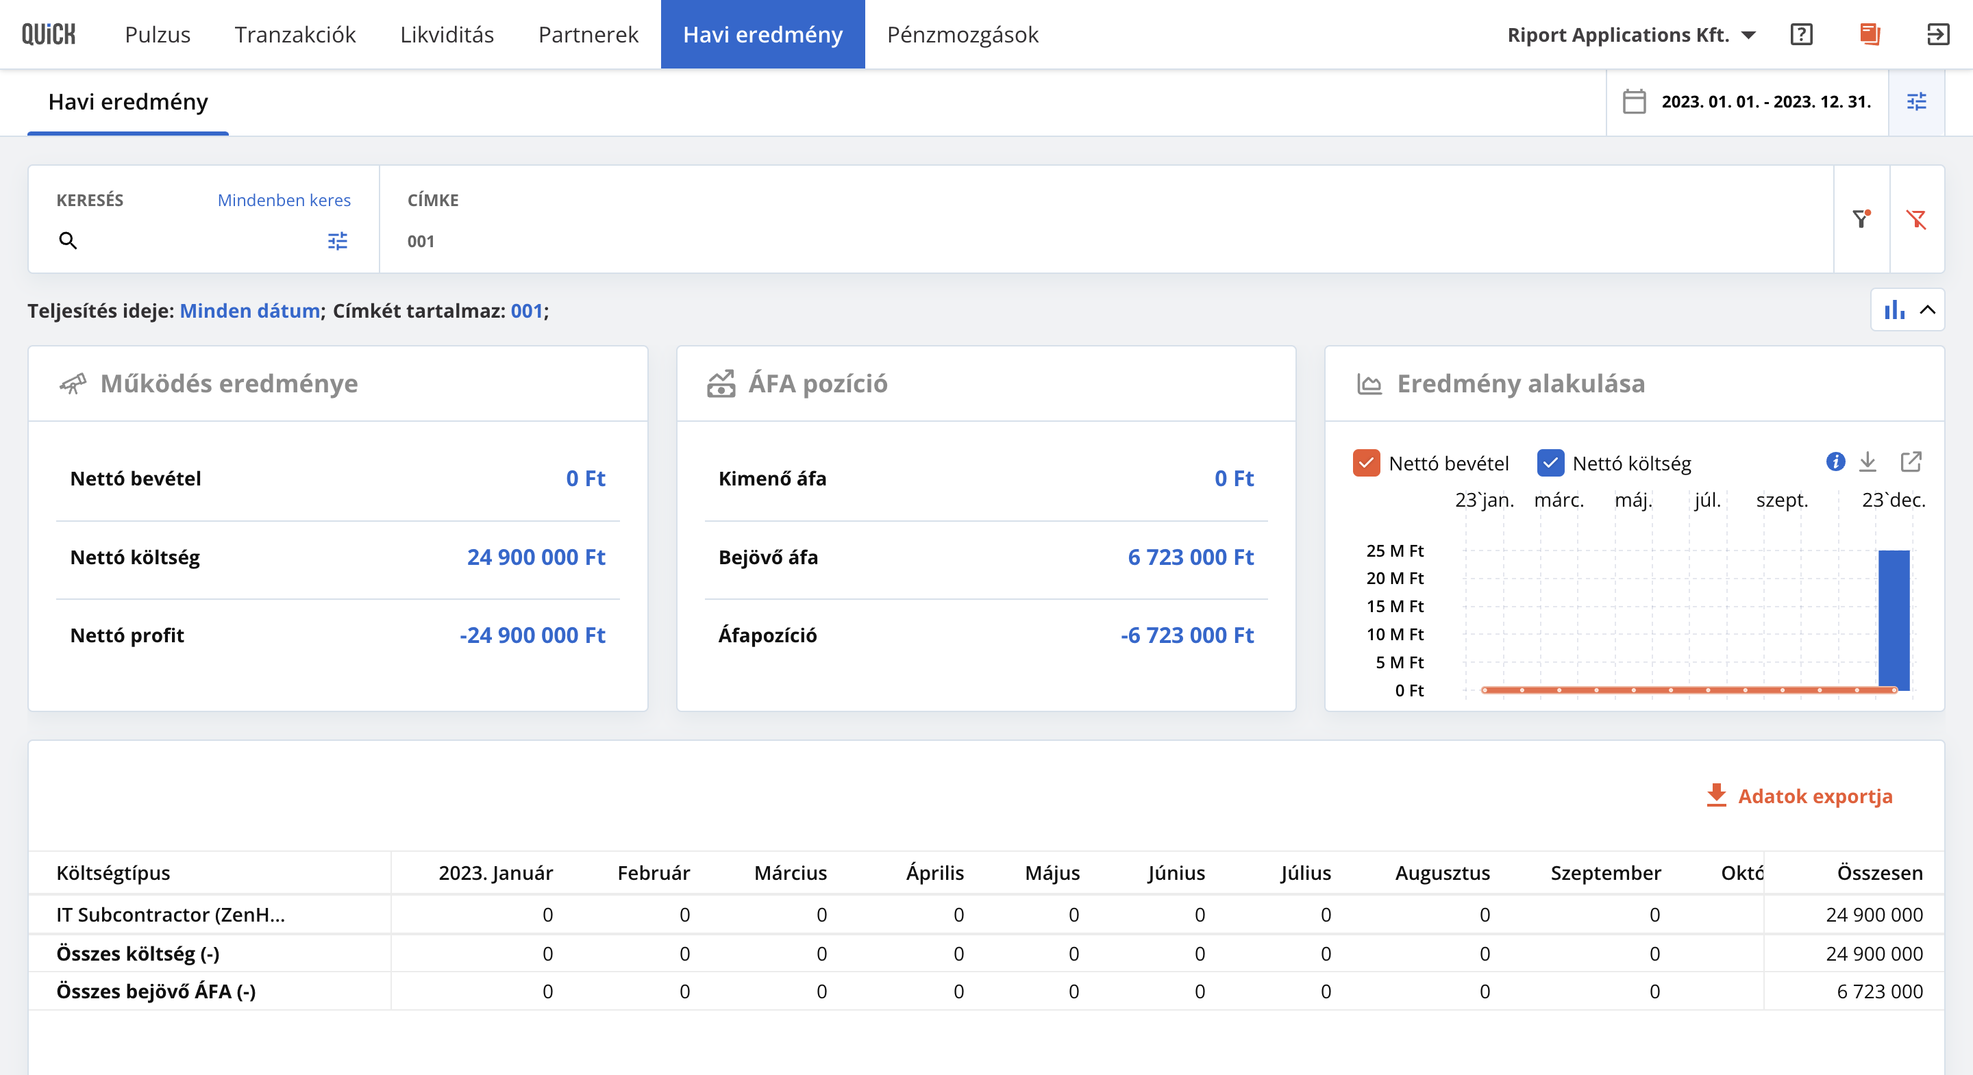Click the Mindenben keres link
1973x1075 pixels.
point(284,200)
